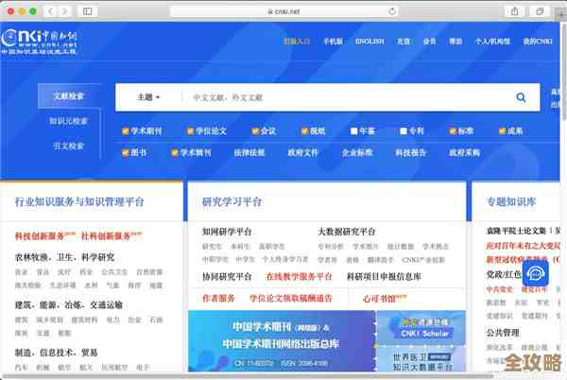
Task: Open 中国学术期刊网络出版总库 banner
Action: coord(282,340)
